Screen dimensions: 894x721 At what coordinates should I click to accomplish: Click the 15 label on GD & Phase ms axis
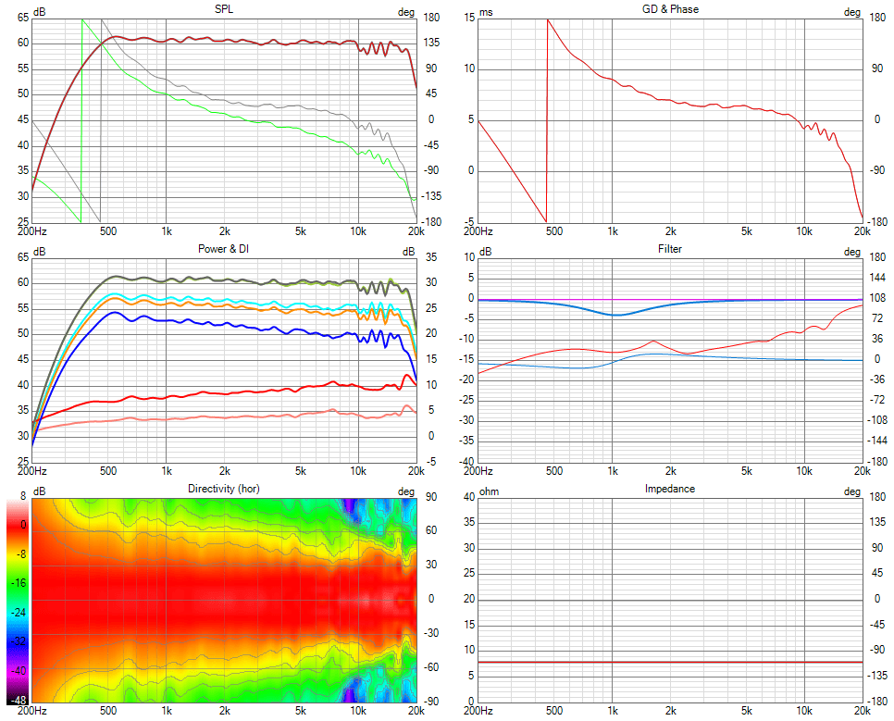tap(469, 18)
